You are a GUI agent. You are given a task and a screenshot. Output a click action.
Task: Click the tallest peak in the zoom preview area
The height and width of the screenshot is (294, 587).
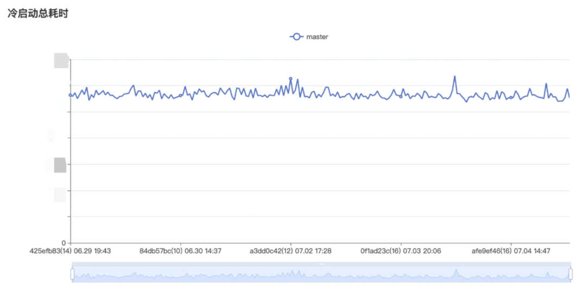pos(456,270)
